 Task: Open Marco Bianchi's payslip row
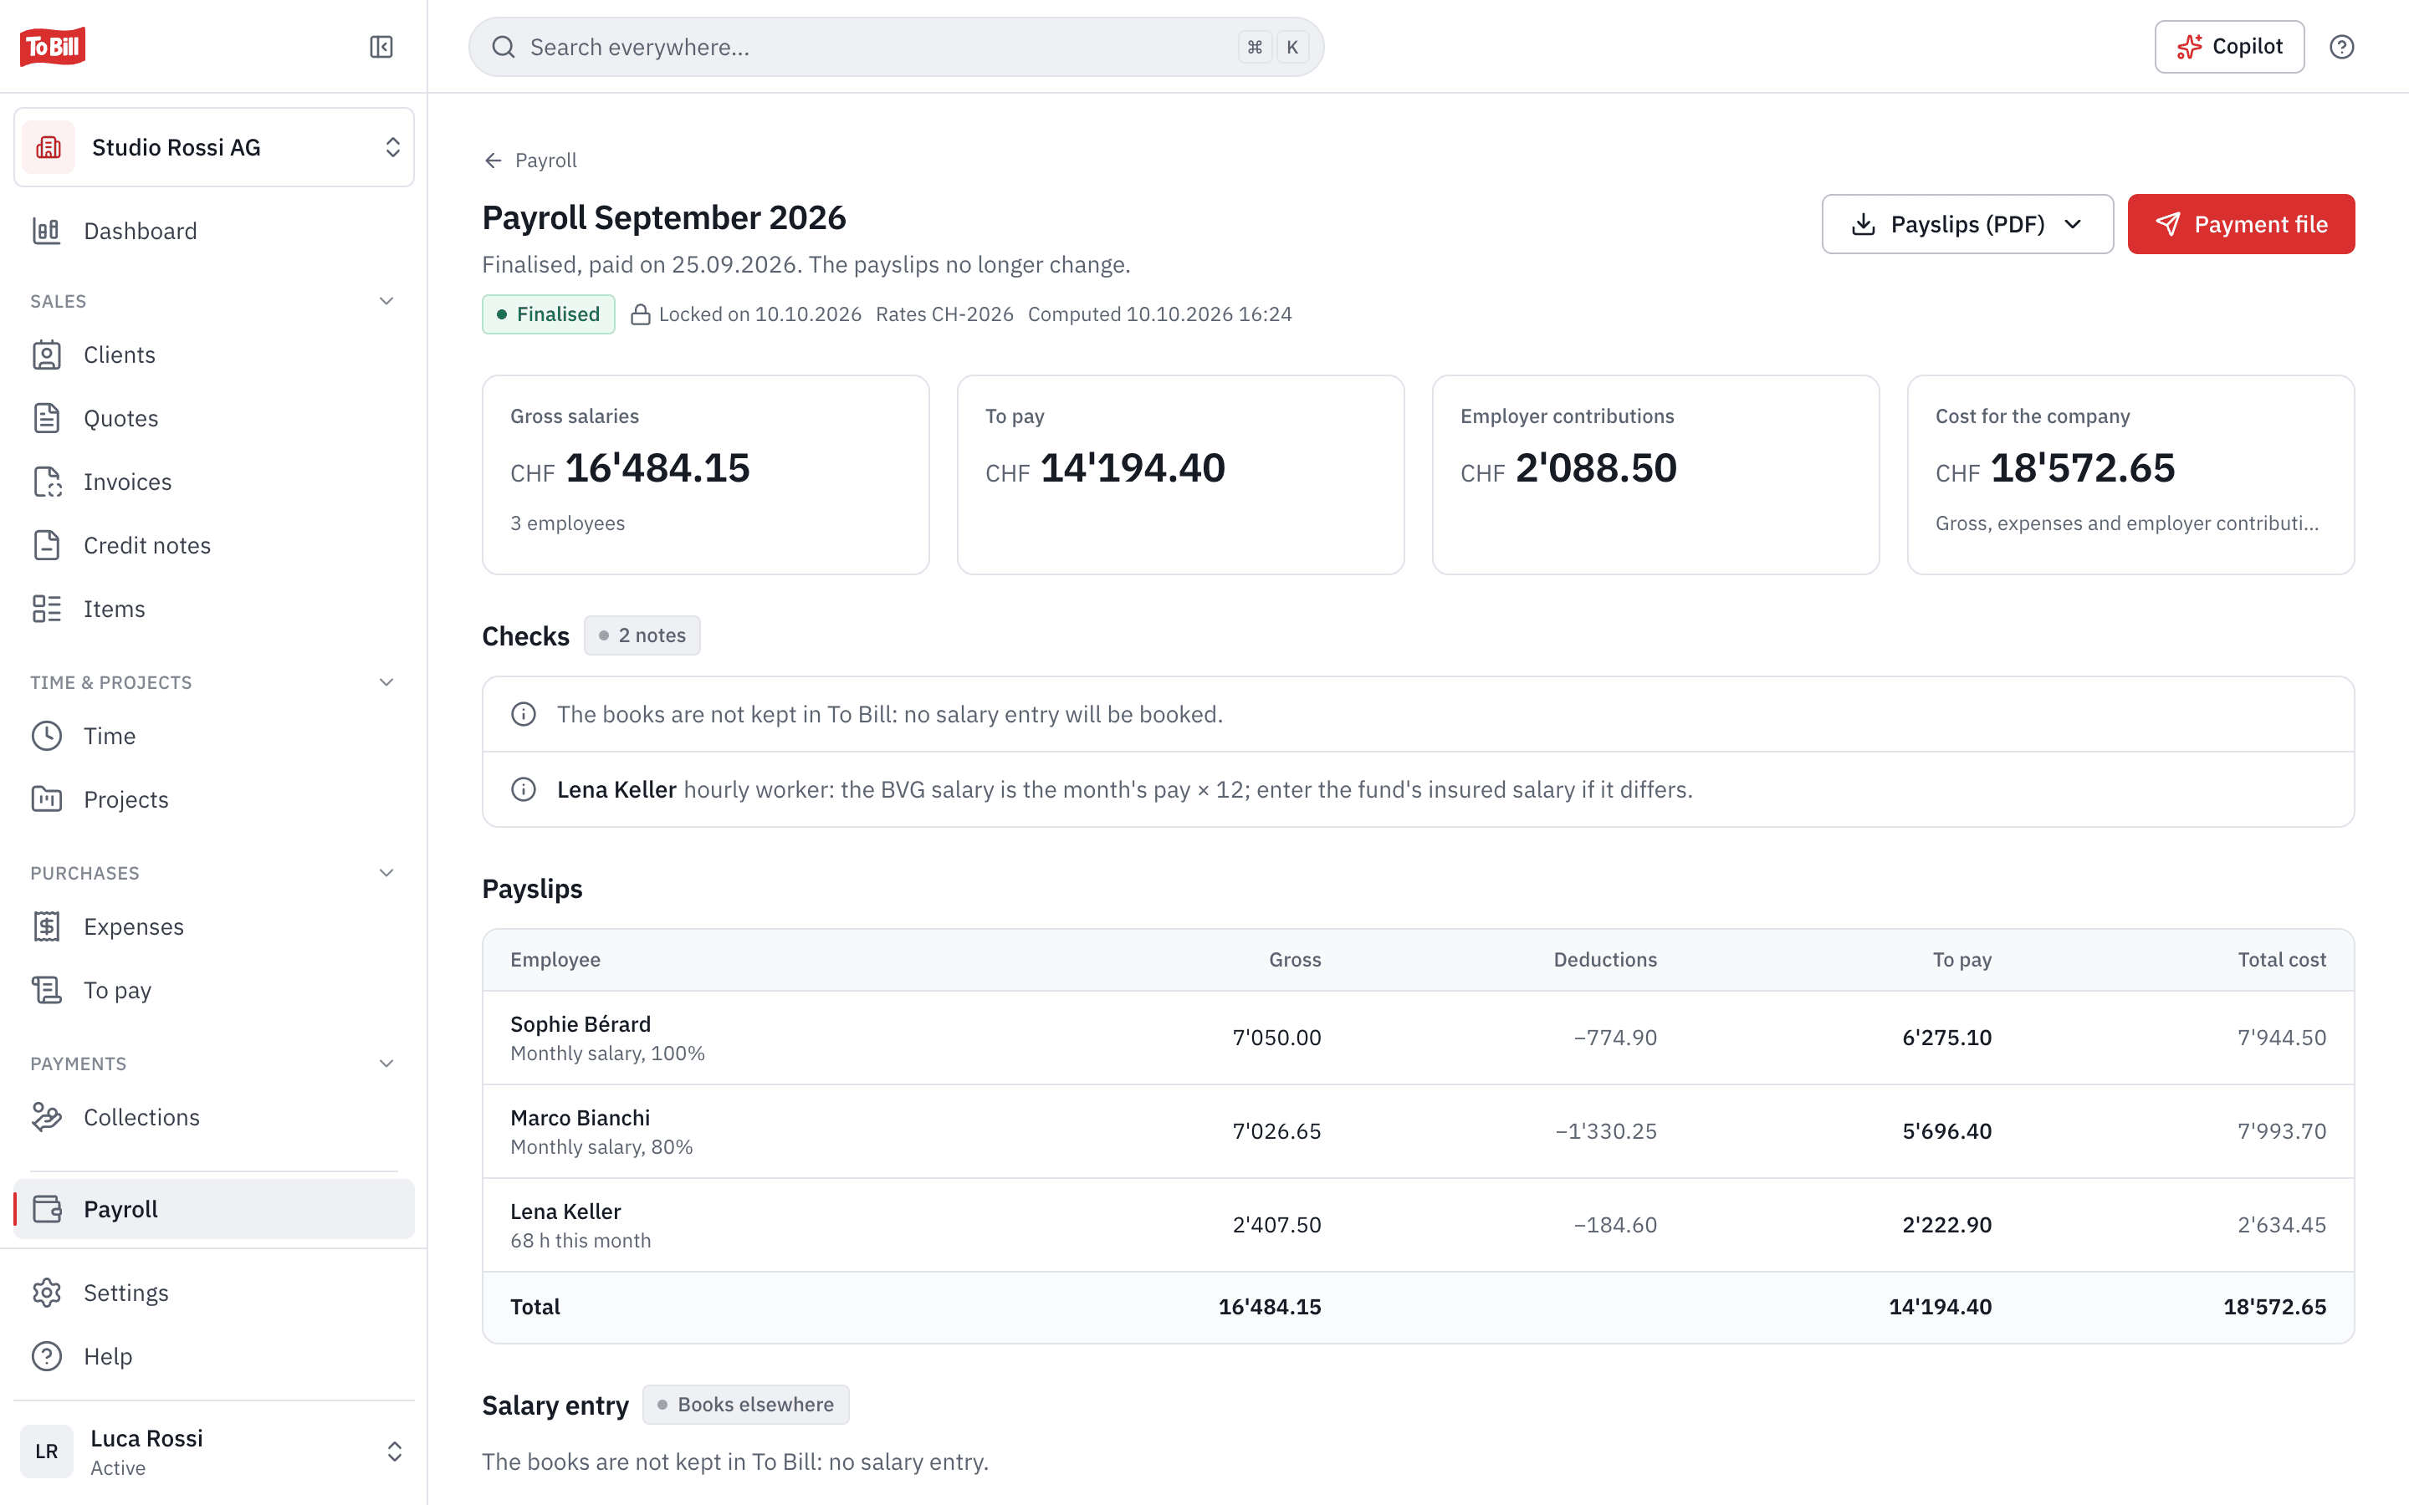pos(1418,1130)
